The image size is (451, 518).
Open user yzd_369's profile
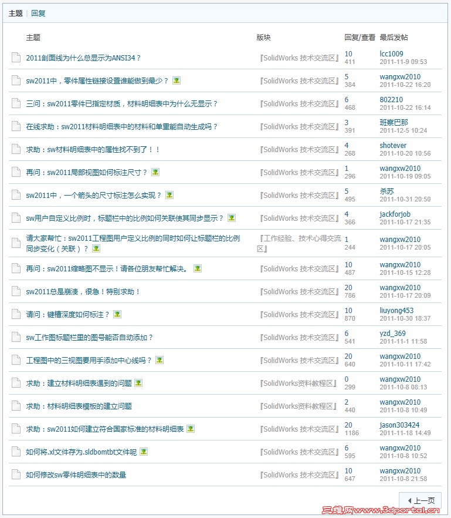pos(392,334)
